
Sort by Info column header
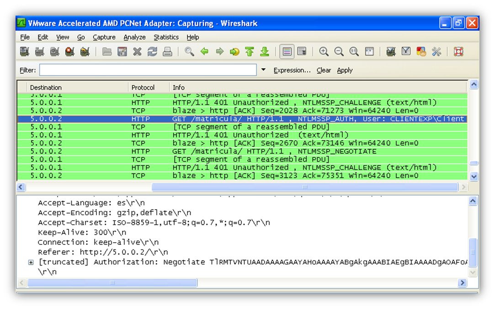(318, 87)
